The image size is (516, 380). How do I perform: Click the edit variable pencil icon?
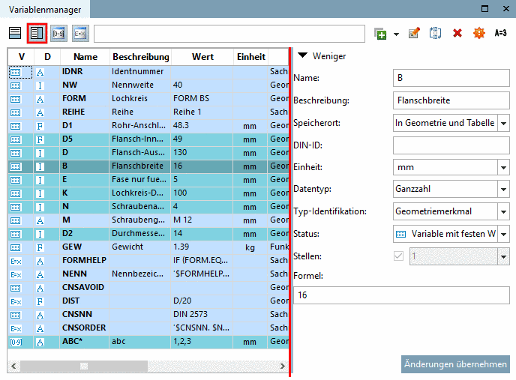414,33
